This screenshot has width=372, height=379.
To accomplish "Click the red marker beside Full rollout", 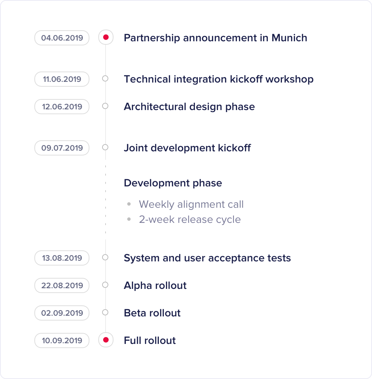I will (106, 340).
